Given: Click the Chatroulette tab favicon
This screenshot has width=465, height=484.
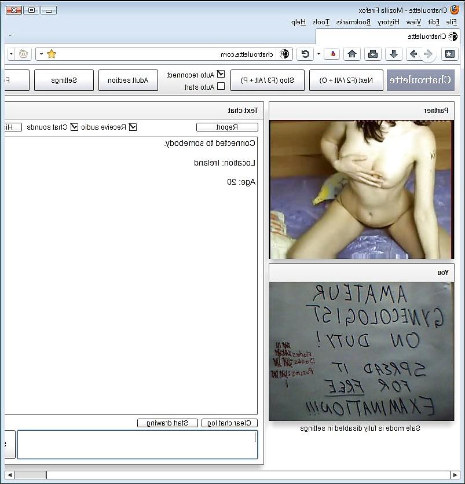Looking at the screenshot, I should point(453,36).
